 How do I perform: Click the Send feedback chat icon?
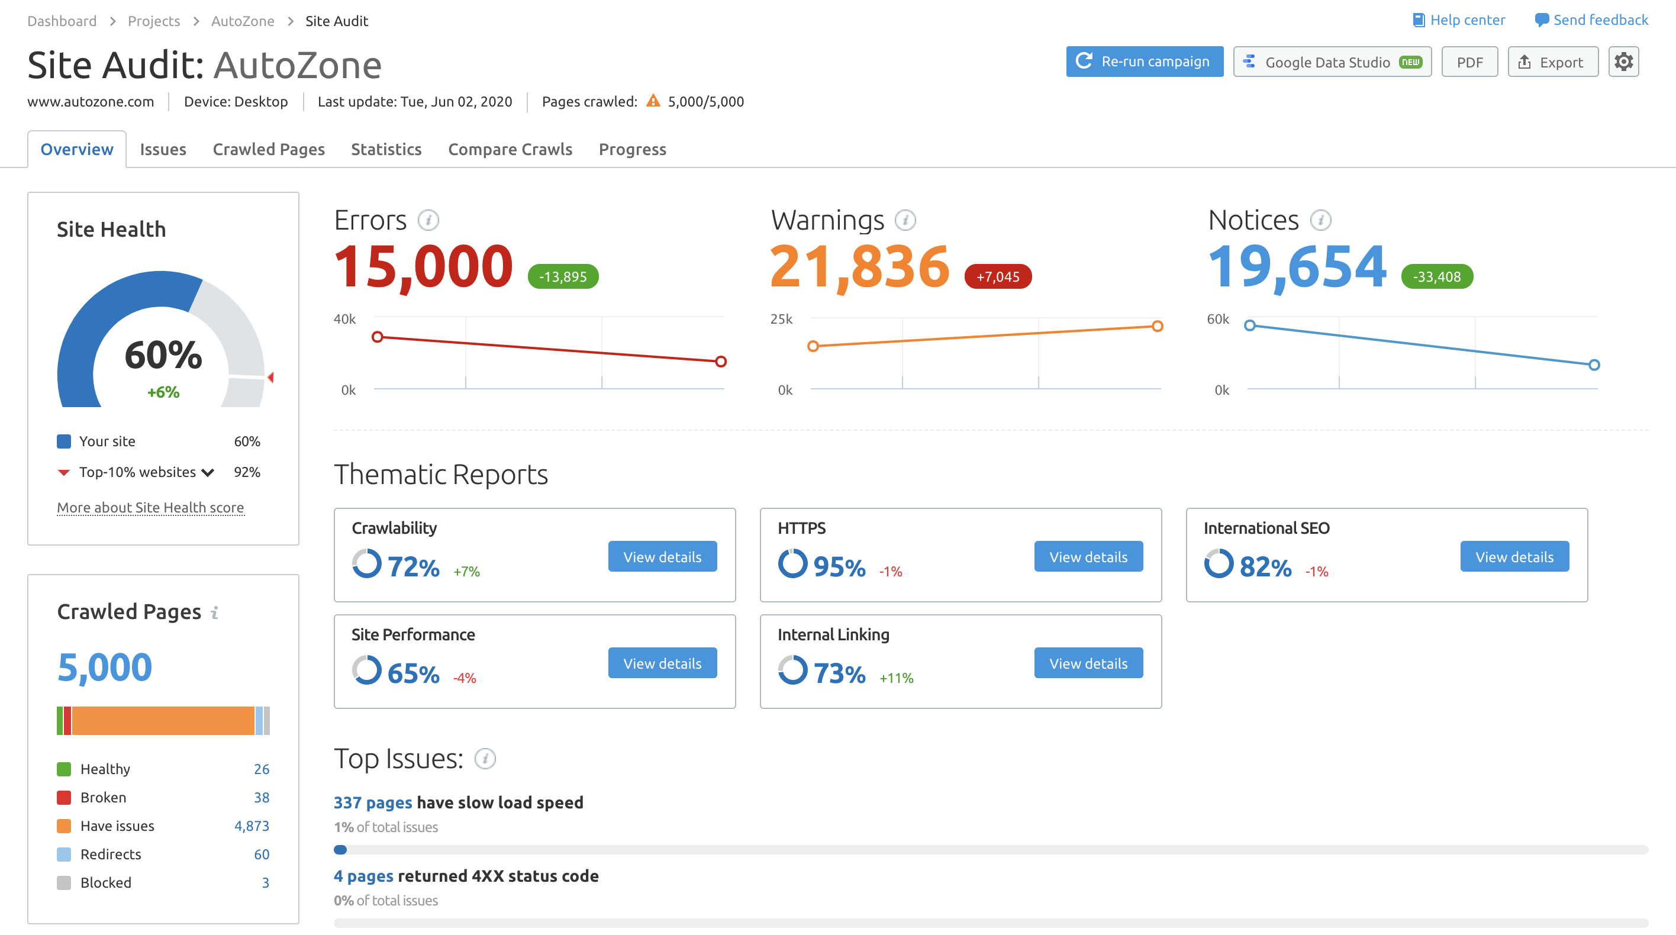tap(1541, 20)
